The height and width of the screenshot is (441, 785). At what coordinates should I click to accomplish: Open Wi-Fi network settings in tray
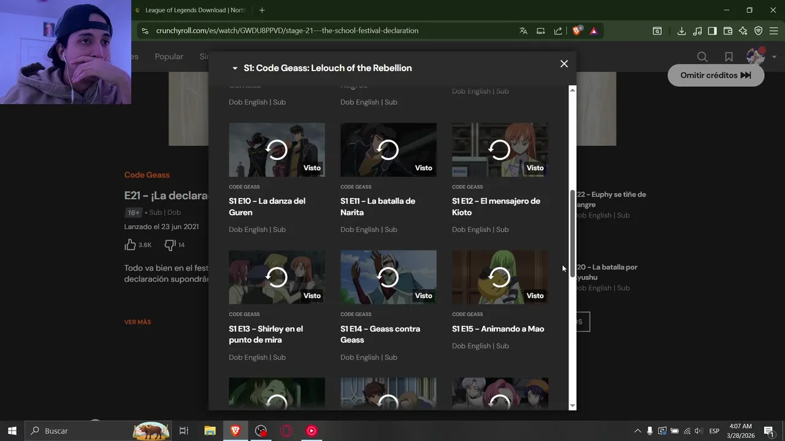click(x=687, y=431)
